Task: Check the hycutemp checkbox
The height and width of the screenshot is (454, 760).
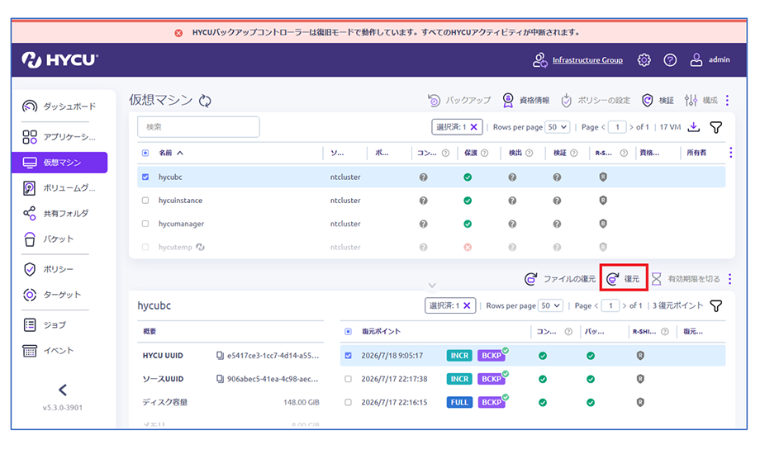Action: (x=145, y=247)
